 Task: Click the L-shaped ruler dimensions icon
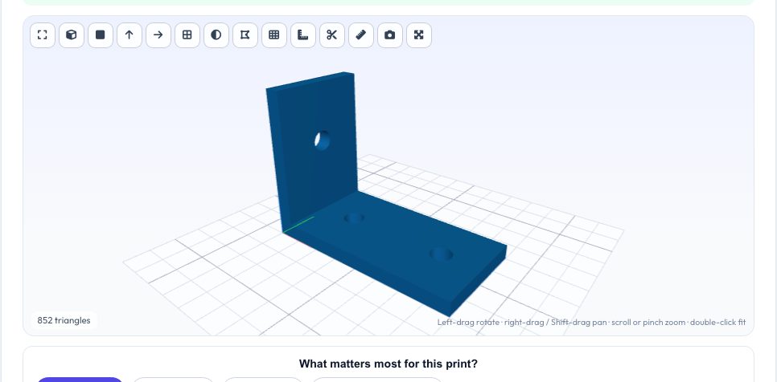(x=303, y=35)
